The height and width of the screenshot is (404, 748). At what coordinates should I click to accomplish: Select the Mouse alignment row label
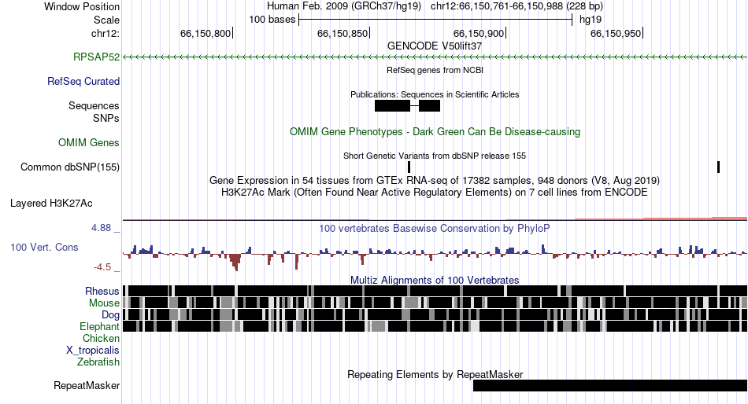point(104,303)
